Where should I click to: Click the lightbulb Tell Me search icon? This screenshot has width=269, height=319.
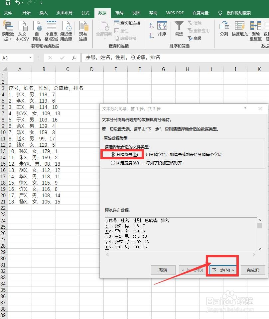pos(220,13)
